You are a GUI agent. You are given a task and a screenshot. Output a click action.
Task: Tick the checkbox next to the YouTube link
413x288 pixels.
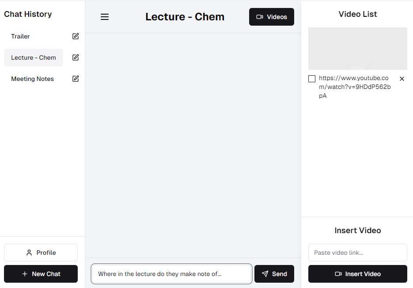pos(312,79)
